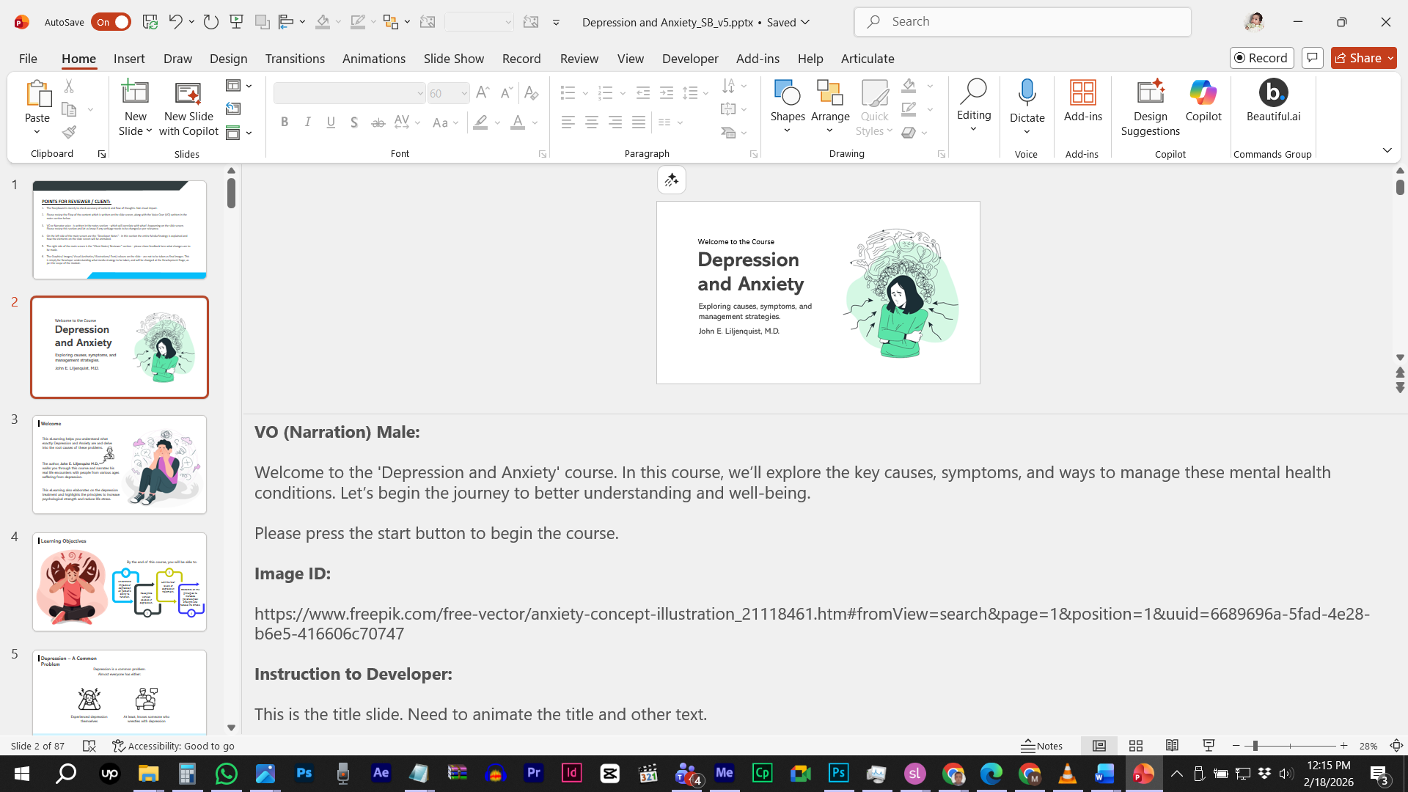Viewport: 1408px width, 792px height.
Task: Expand the font size dropdown
Action: coord(463,93)
